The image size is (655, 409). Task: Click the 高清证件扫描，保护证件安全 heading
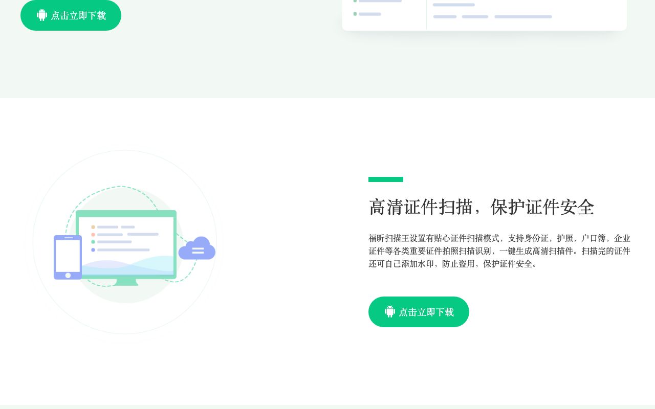pyautogui.click(x=482, y=207)
